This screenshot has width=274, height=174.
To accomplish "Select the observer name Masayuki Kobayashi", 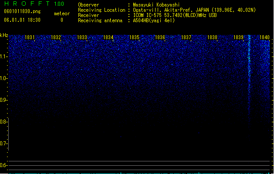I will click(156, 5).
